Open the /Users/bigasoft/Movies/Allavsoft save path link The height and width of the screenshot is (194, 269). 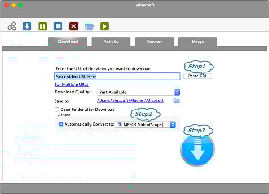pos(131,101)
